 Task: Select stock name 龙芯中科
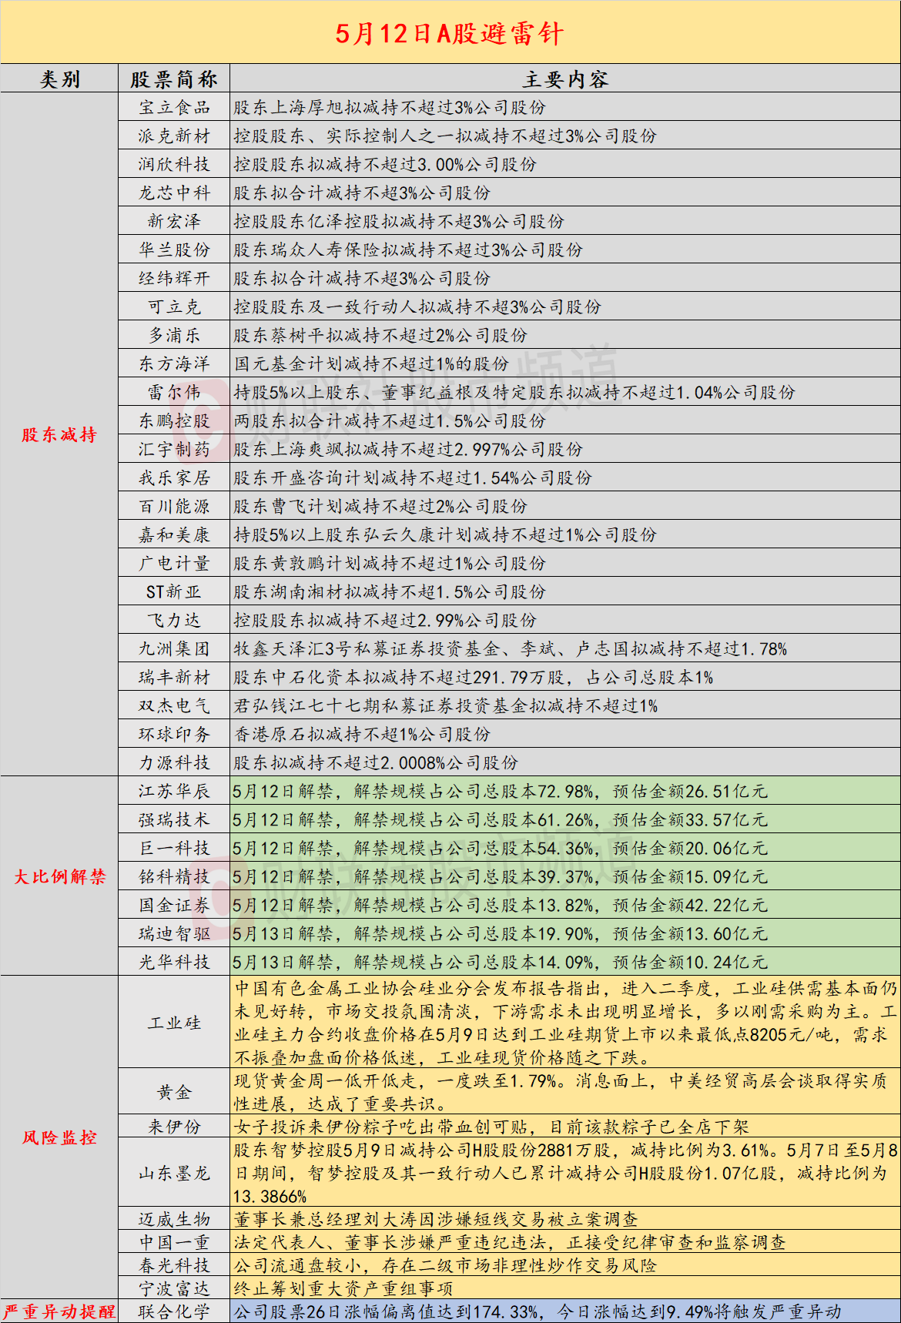pos(174,193)
